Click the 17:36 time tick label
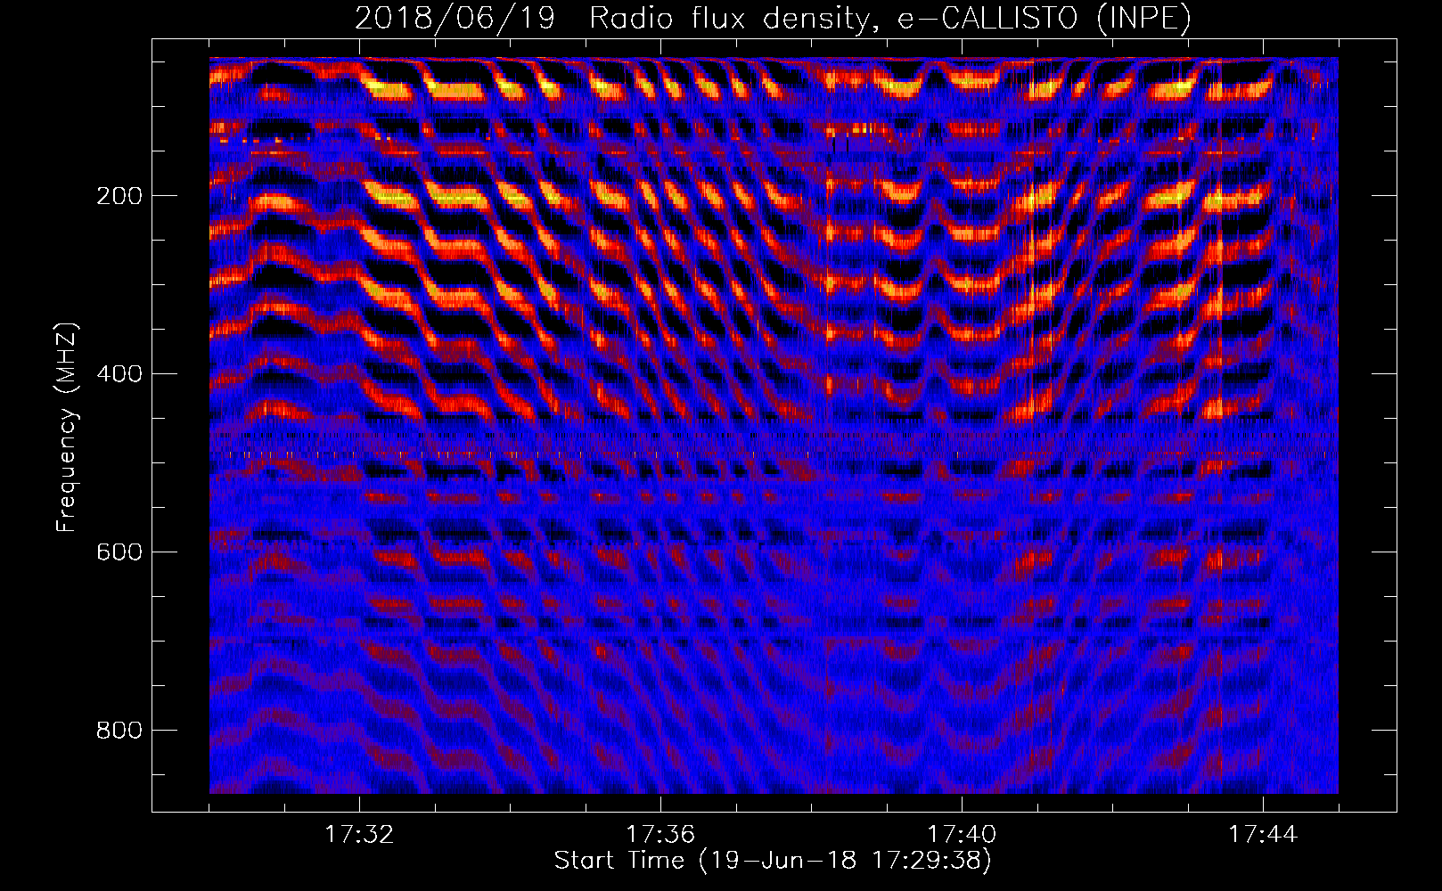 [x=660, y=835]
